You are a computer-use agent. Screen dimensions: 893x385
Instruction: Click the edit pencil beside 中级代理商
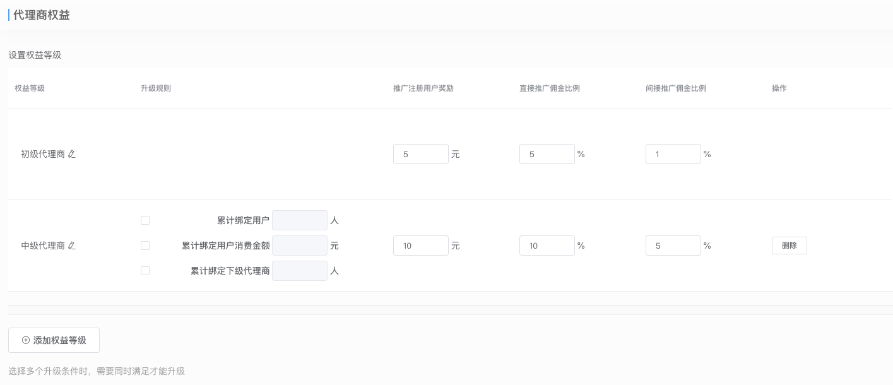click(71, 246)
